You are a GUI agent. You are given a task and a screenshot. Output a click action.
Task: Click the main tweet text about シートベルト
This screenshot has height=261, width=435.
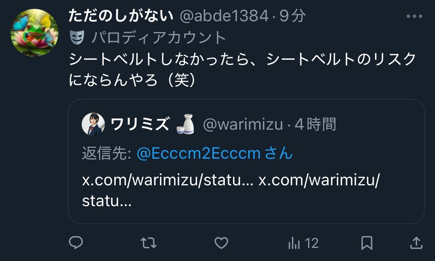242,69
